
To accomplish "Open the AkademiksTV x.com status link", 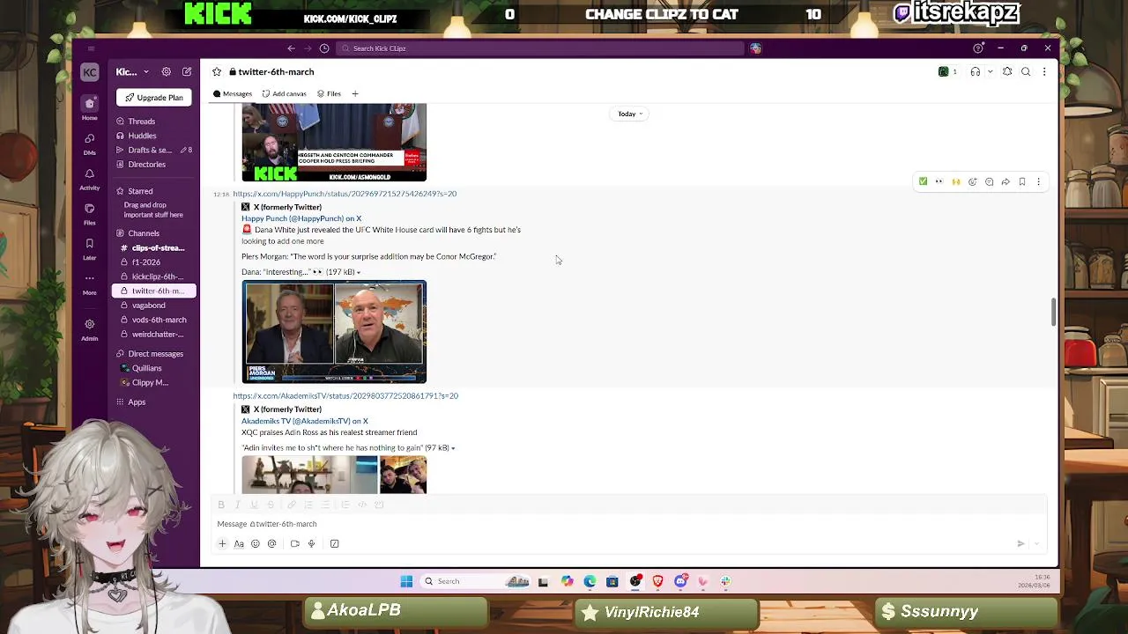I will click(345, 396).
